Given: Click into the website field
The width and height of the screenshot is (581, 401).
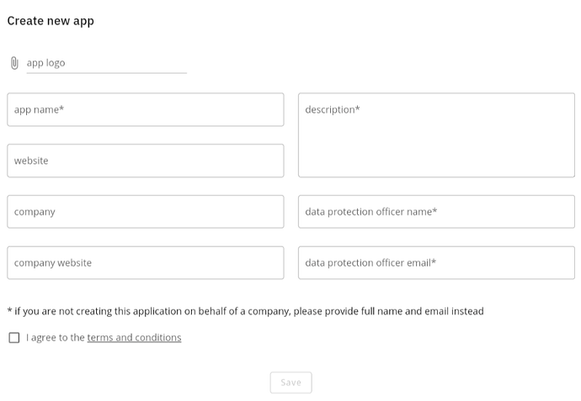Looking at the screenshot, I should tap(145, 161).
